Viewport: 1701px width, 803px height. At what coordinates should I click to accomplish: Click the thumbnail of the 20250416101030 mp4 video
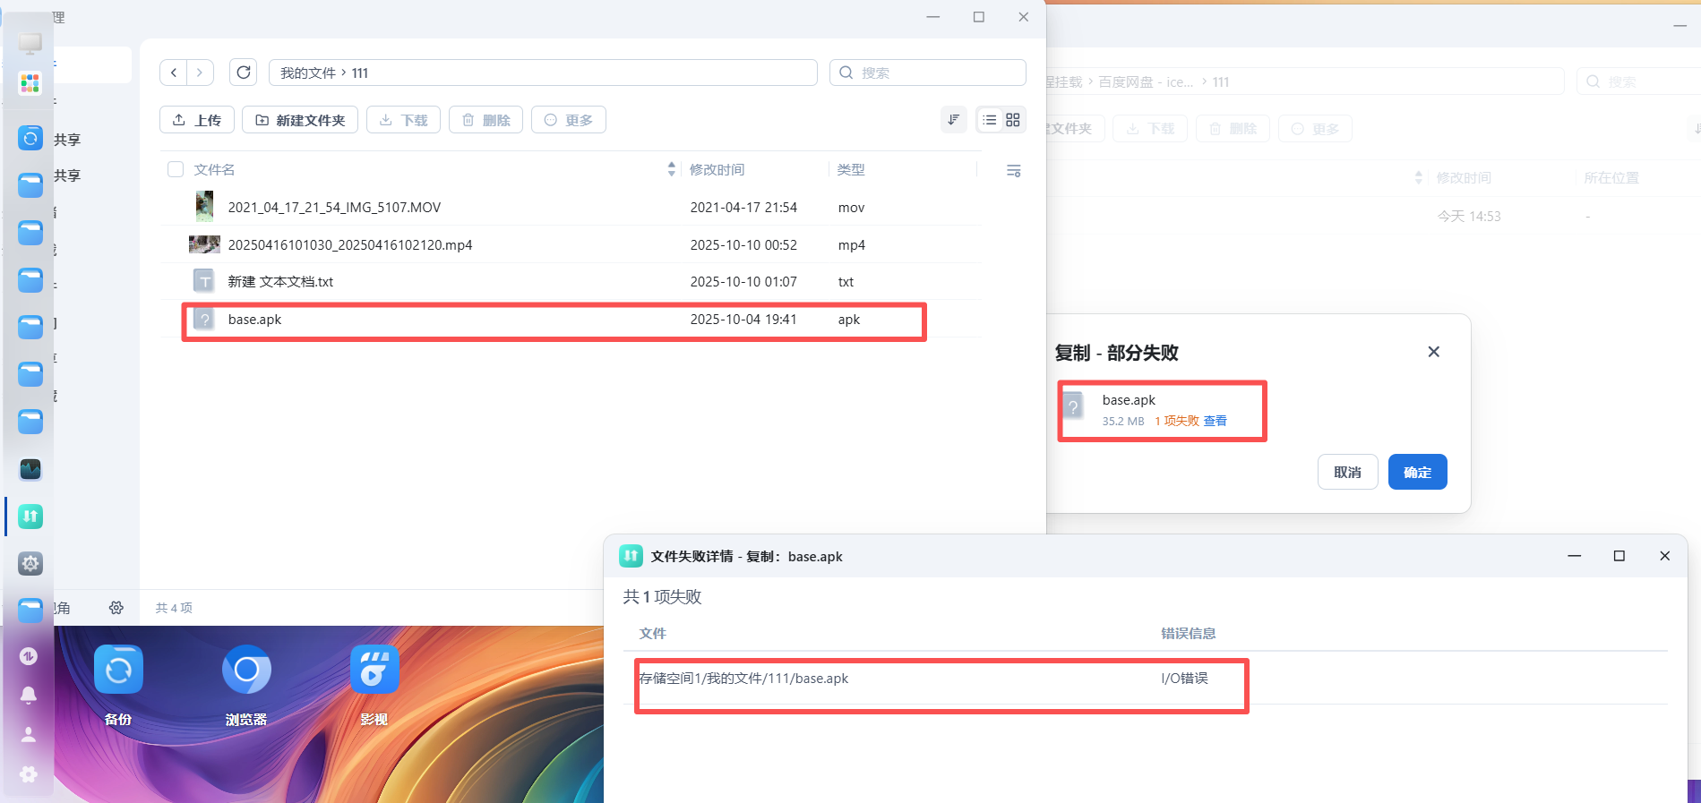click(x=204, y=244)
